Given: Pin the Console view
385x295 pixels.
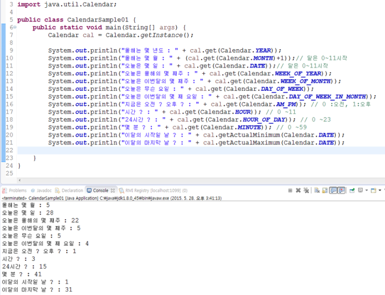Looking at the screenshot, I should coord(352,191).
